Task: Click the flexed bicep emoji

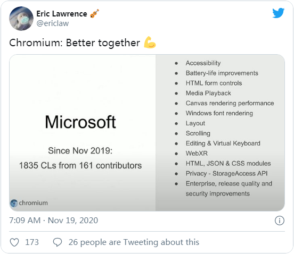Action: tap(150, 43)
